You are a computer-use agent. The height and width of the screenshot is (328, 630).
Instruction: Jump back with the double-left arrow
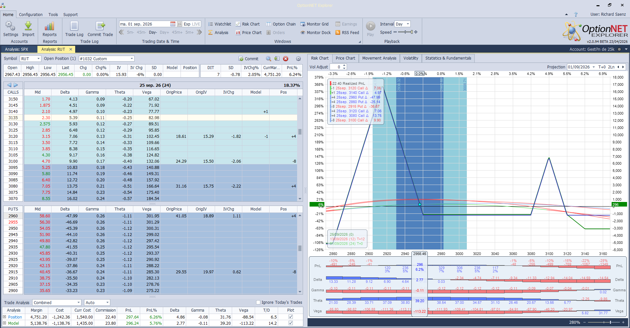pyautogui.click(x=121, y=32)
